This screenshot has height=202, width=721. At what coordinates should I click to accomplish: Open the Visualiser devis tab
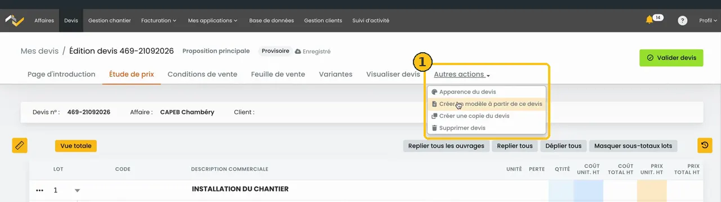(393, 74)
